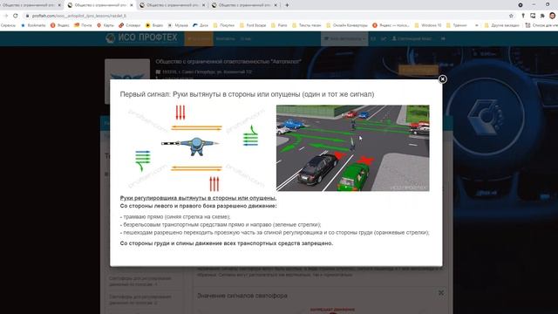
Task: Open the Словари bookmark
Action: coord(130,25)
